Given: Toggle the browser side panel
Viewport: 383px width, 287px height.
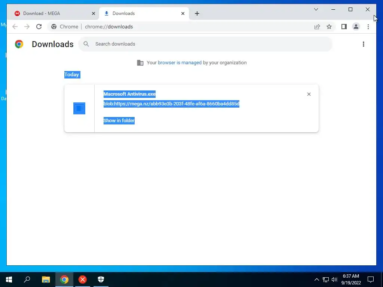Looking at the screenshot, I should pyautogui.click(x=344, y=27).
